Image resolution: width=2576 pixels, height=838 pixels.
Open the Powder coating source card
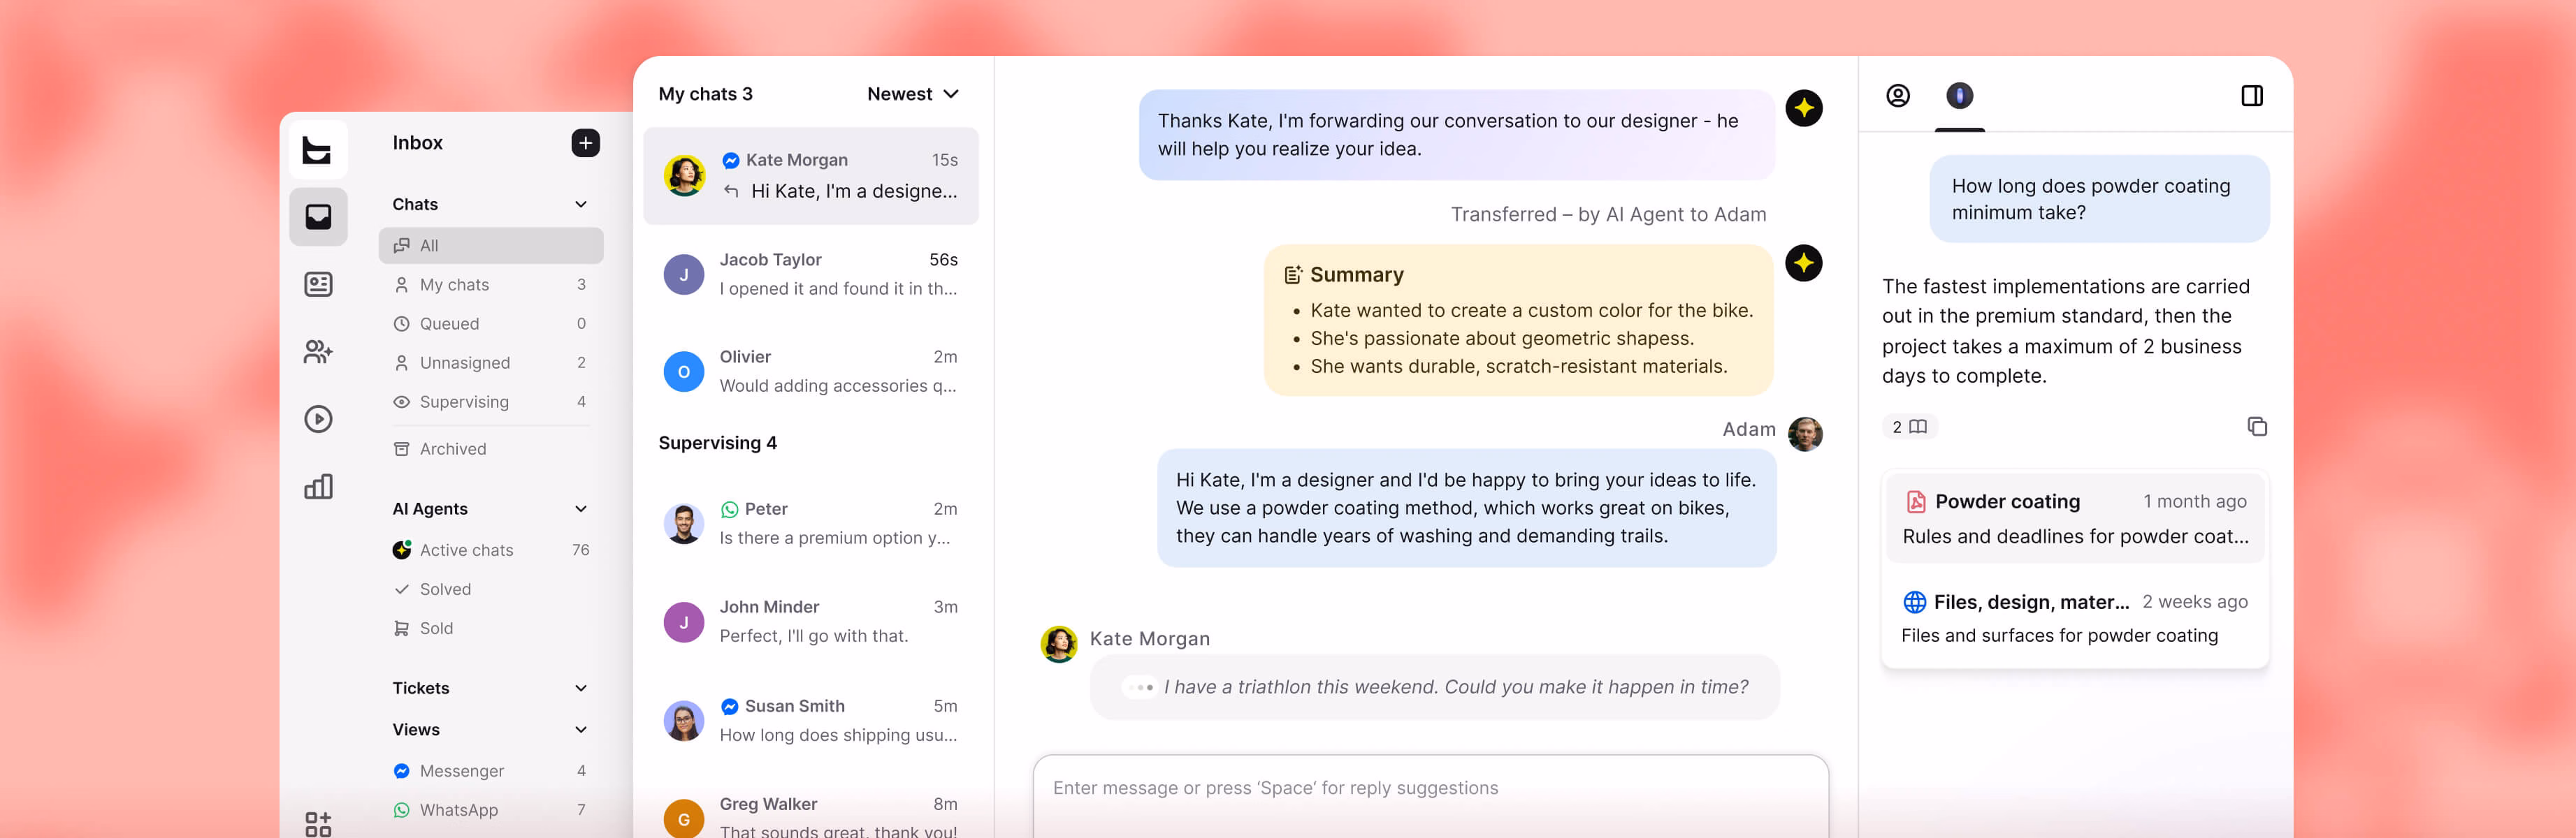click(x=2075, y=518)
